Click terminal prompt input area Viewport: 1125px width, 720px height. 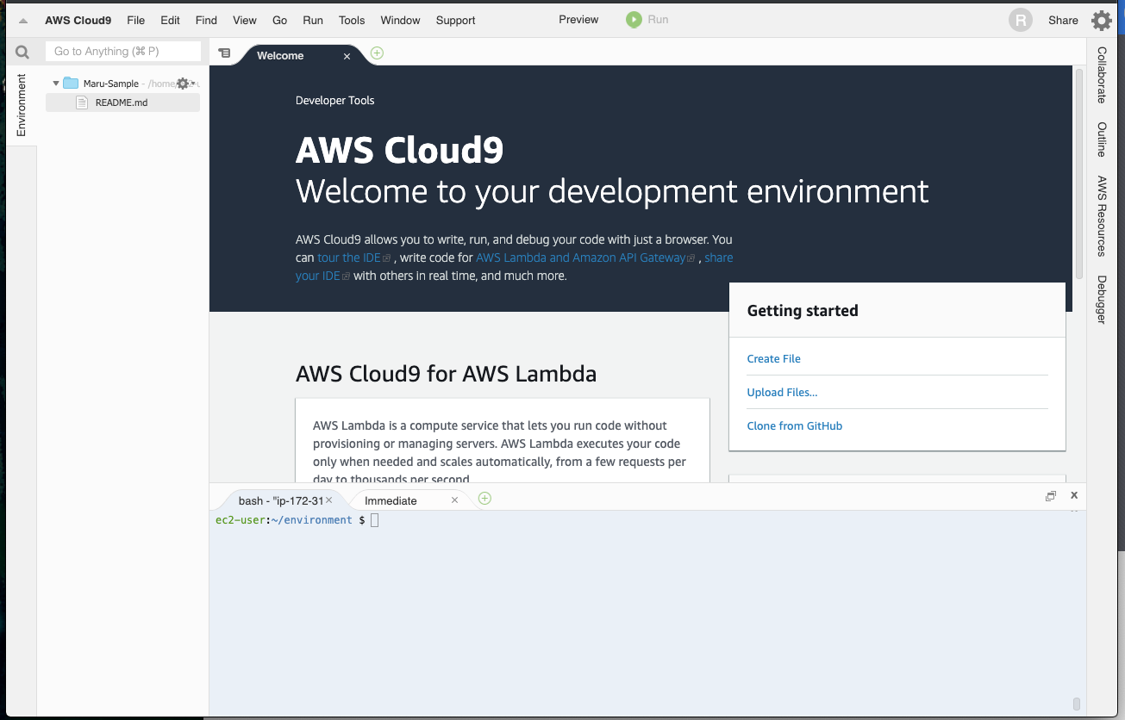[x=374, y=520]
